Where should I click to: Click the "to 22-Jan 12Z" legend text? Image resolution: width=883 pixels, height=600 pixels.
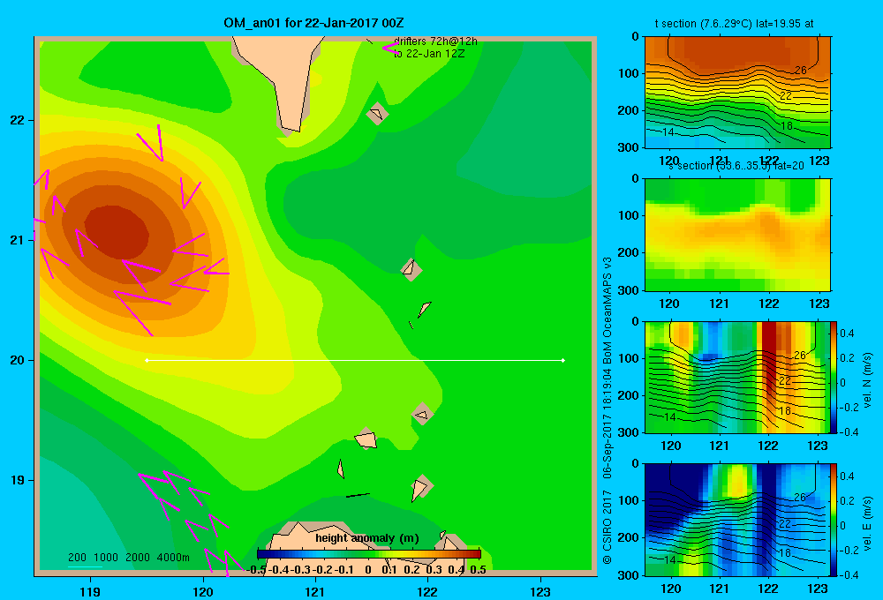(x=429, y=54)
